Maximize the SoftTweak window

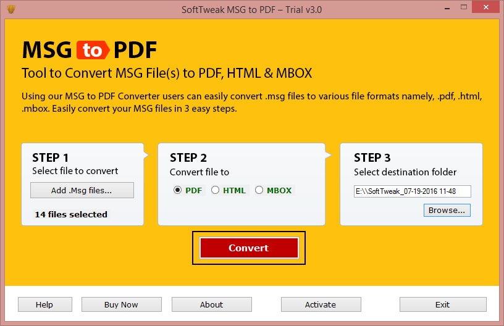click(463, 7)
